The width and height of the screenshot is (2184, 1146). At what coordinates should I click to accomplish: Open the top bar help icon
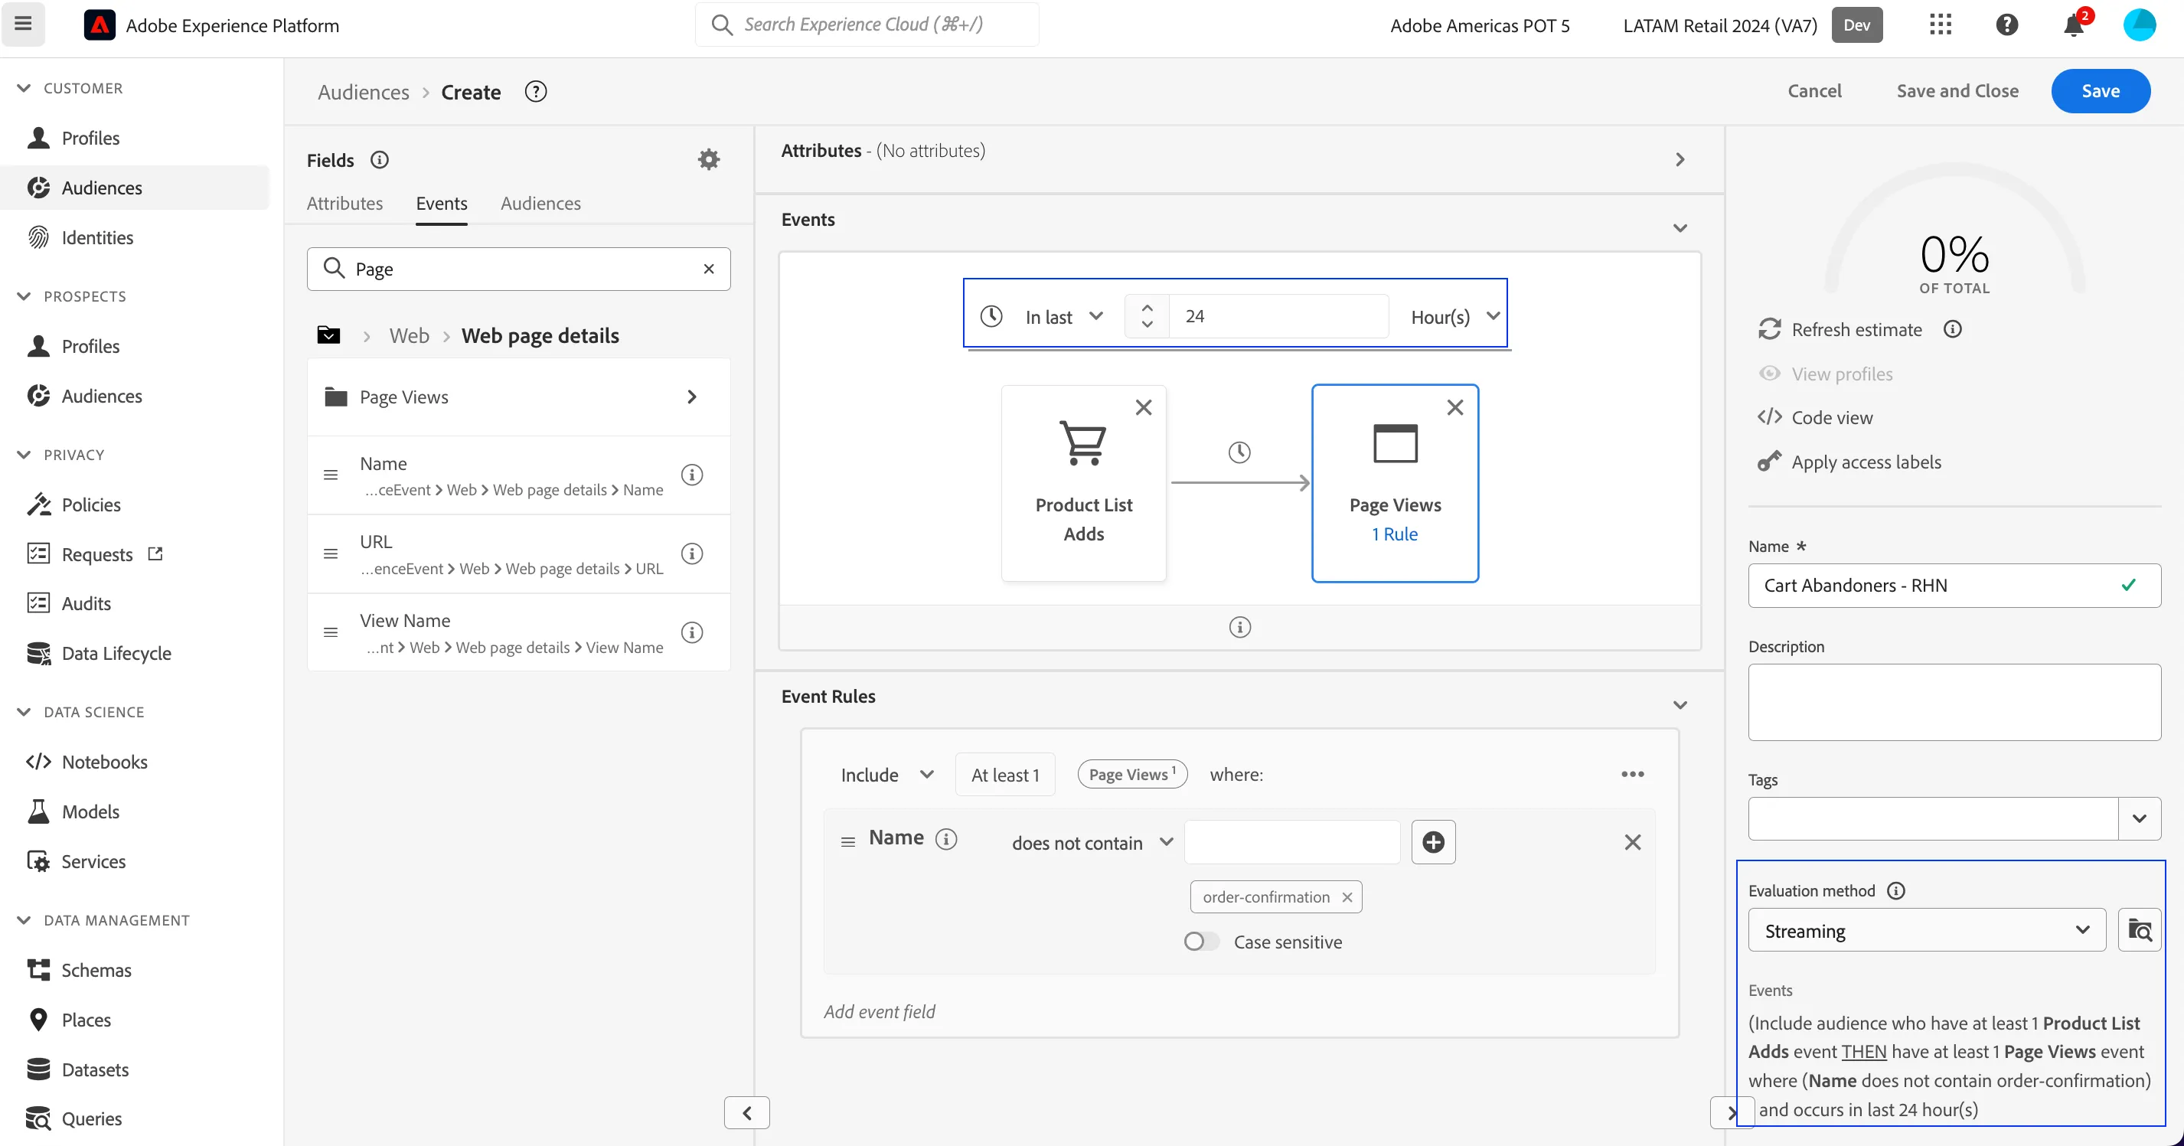(2006, 24)
